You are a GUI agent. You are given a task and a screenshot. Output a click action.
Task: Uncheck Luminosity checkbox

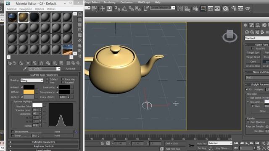[57, 87]
